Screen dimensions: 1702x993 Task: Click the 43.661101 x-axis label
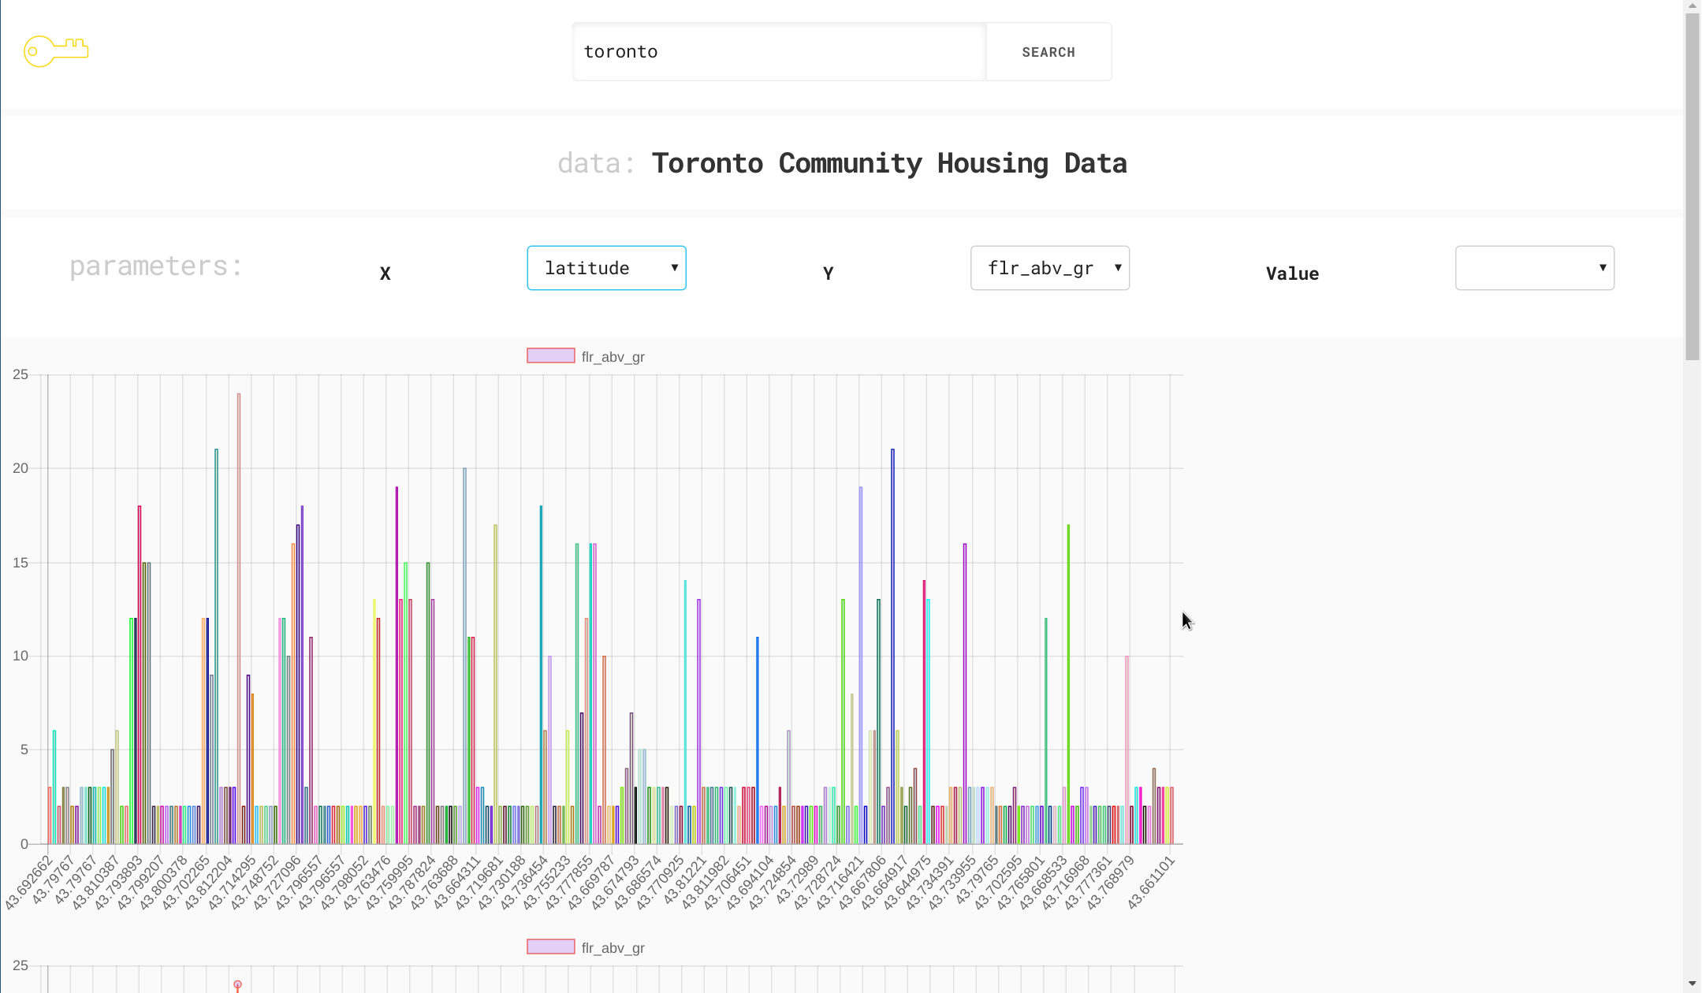click(1152, 883)
